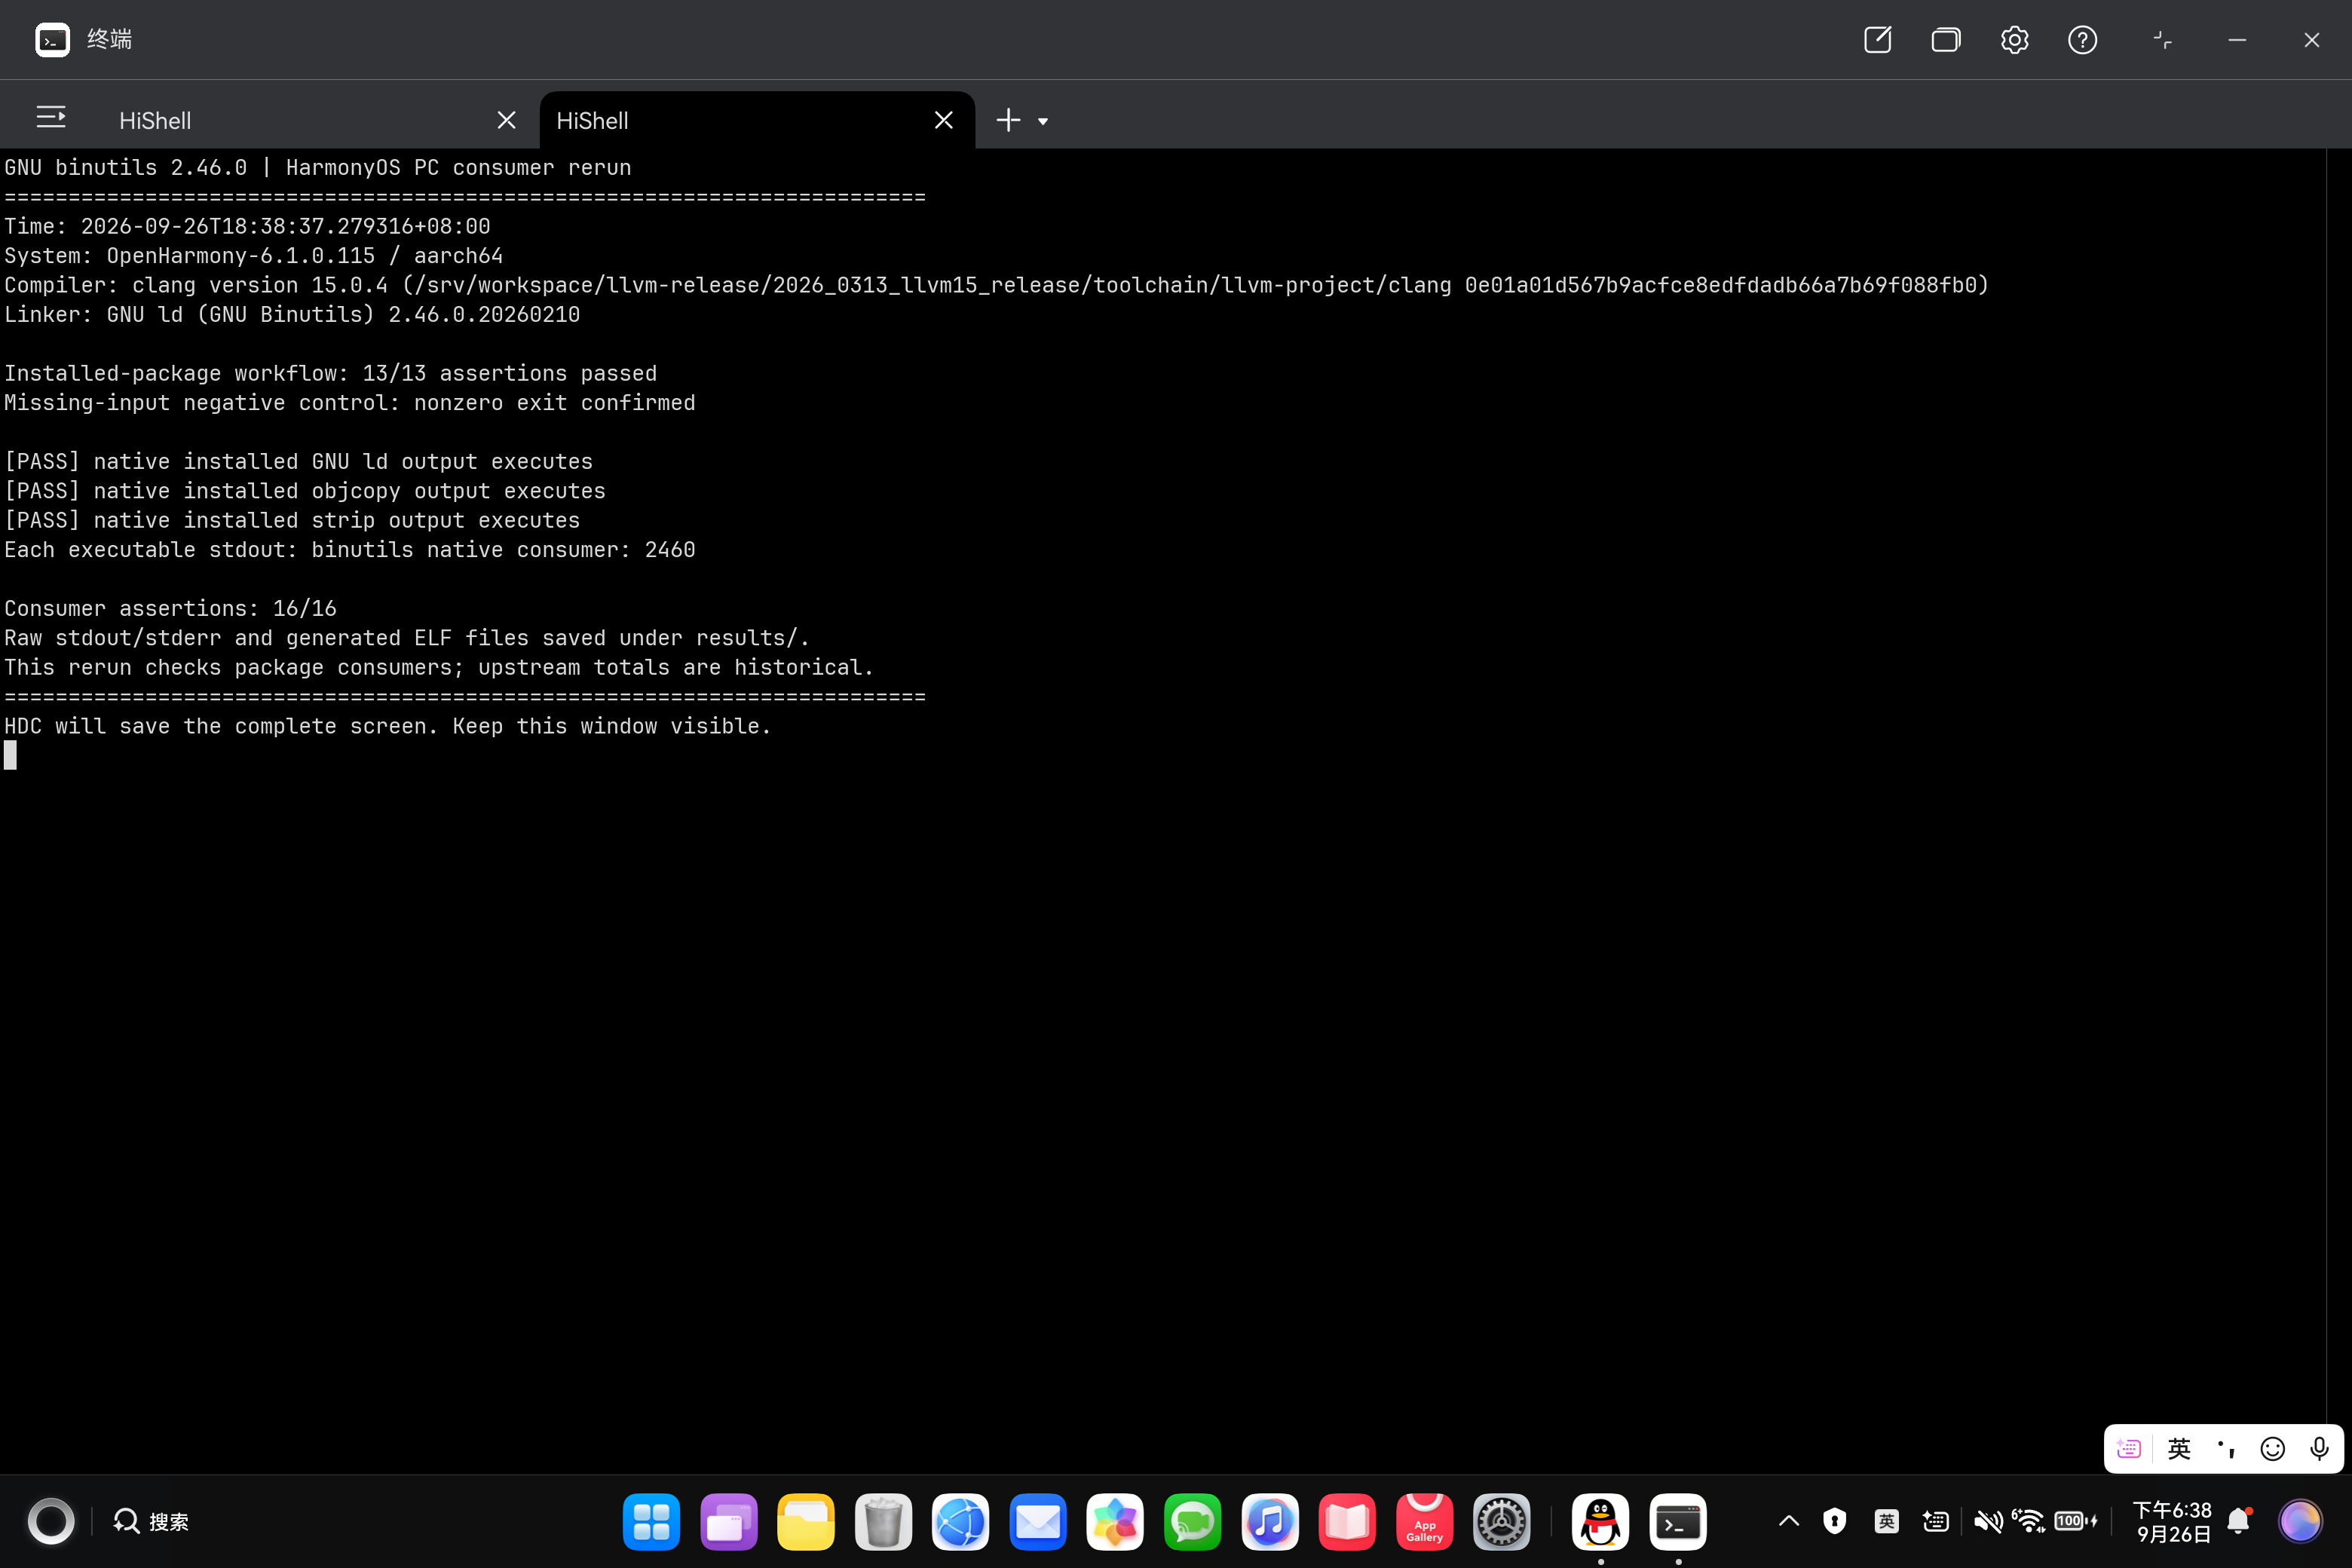Open the Trash in dock
The image size is (2352, 1568).
(x=883, y=1521)
